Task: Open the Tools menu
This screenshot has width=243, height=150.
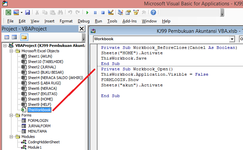Action: pyautogui.click(x=112, y=21)
